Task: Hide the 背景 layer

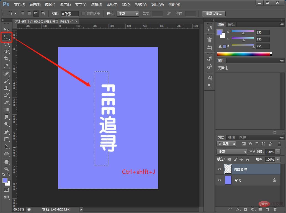Action: [x=220, y=180]
